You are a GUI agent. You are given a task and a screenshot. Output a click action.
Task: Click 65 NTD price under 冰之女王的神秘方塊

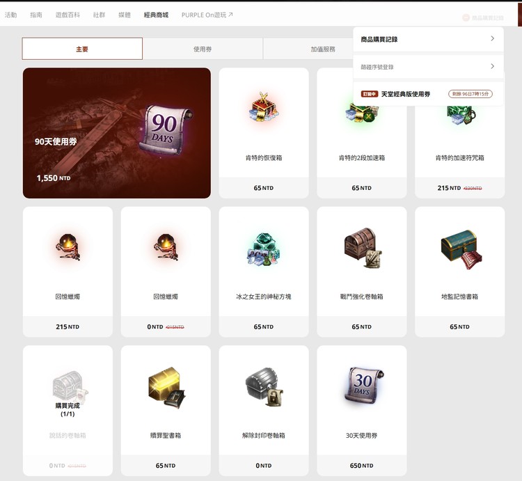coord(264,326)
